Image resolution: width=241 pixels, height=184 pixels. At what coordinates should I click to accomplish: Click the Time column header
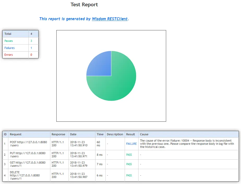tap(100, 134)
